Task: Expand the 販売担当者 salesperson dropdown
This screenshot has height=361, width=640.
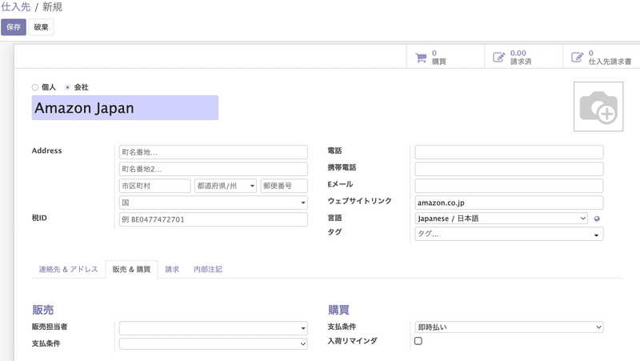Action: click(213, 328)
